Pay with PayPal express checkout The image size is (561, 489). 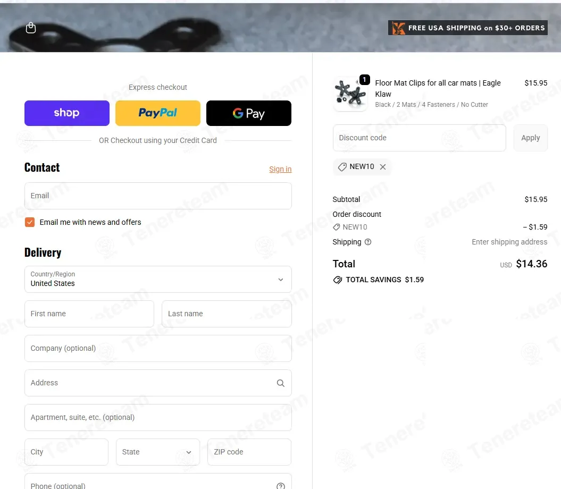click(x=158, y=113)
